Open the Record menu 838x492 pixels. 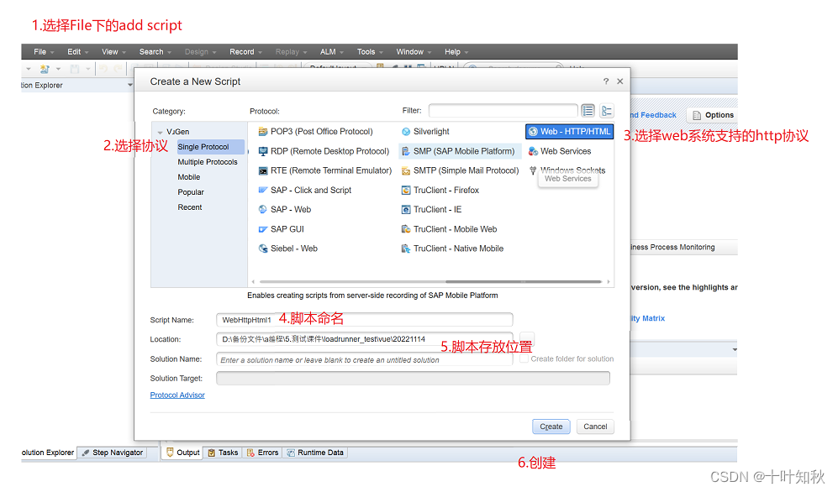coord(245,52)
